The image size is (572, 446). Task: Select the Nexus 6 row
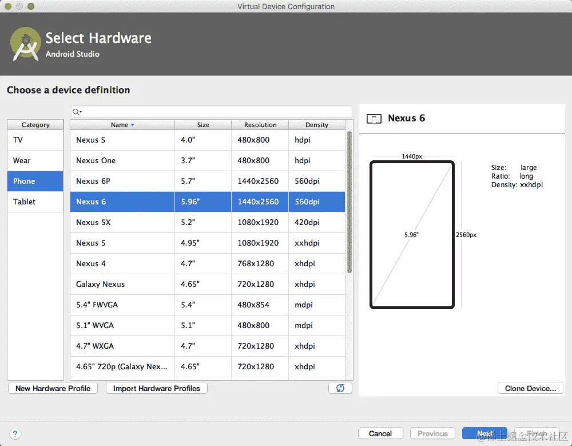[208, 202]
